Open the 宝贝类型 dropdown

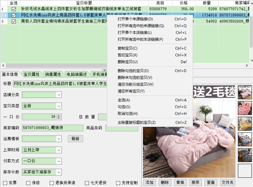(59, 106)
